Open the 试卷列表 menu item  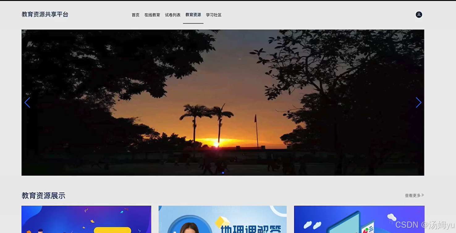(173, 15)
